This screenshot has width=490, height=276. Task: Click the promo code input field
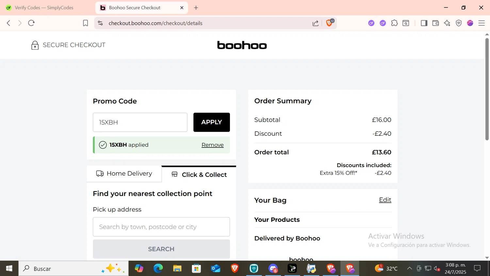point(140,122)
